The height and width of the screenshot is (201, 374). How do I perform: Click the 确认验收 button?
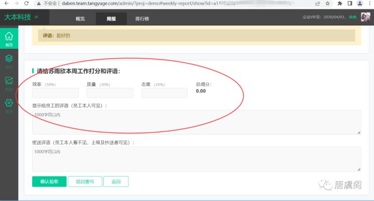(49, 181)
